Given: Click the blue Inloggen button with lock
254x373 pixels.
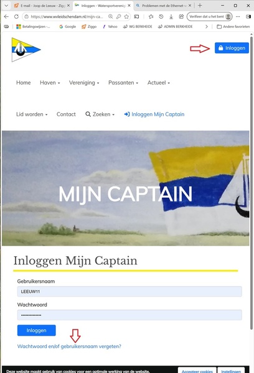Looking at the screenshot, I should (232, 48).
